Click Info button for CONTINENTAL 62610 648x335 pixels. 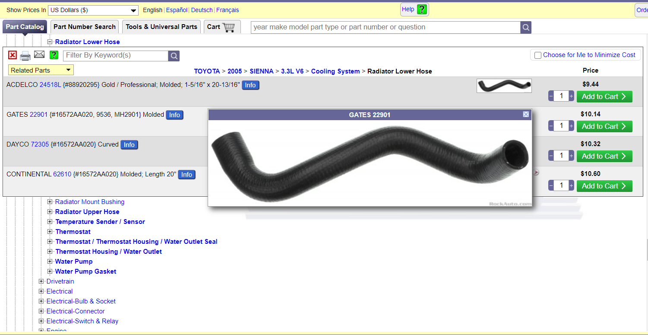pos(186,175)
